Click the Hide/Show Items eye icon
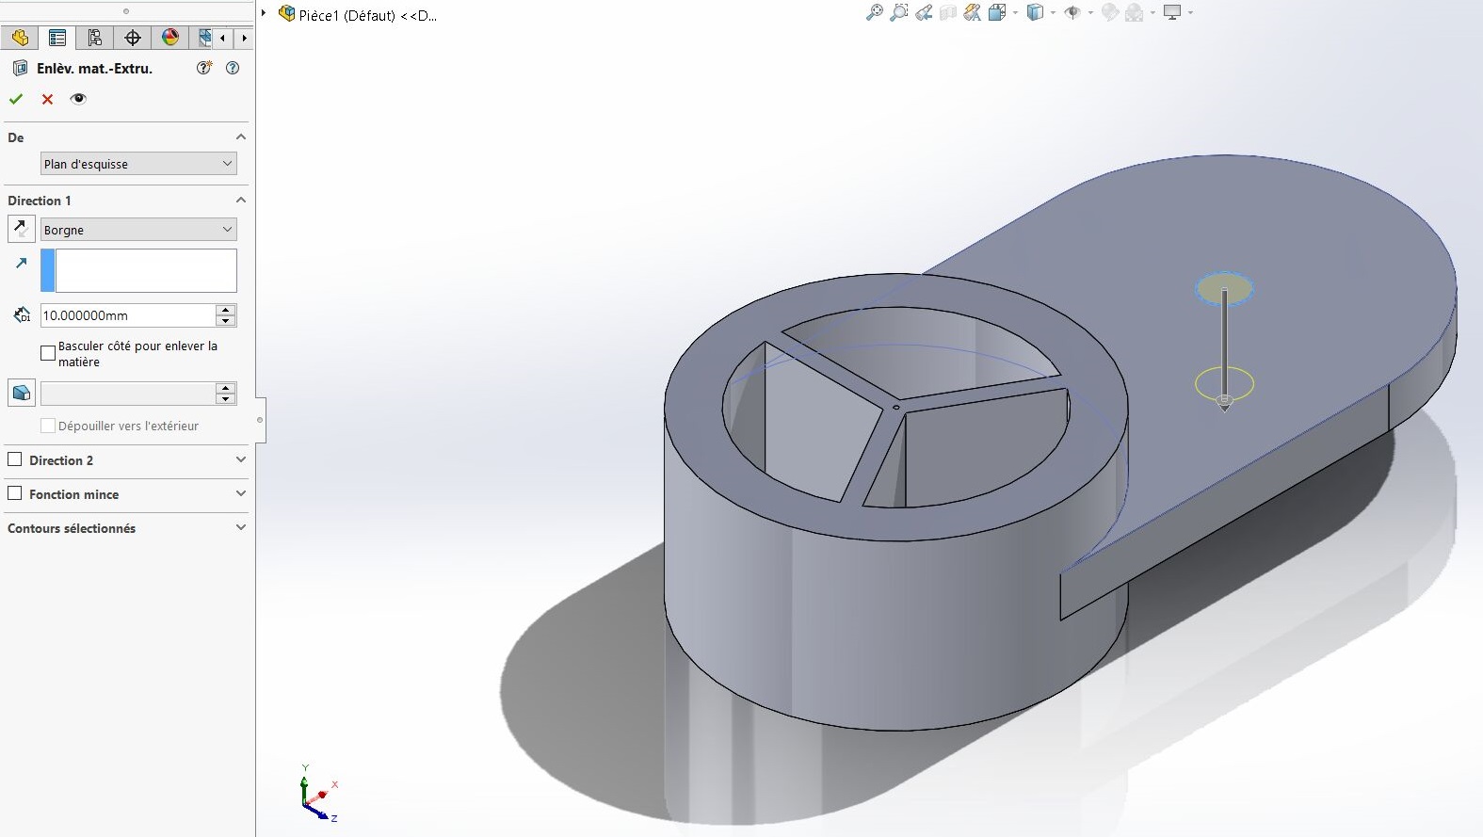Viewport: 1483px width, 837px height. pos(1072,12)
